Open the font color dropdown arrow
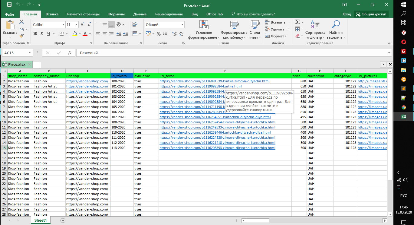The height and width of the screenshot is (225, 414). [90, 34]
